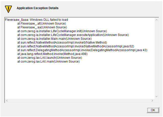Click the NativeMethodAccessorImpl.invoke0 line

(62, 43)
